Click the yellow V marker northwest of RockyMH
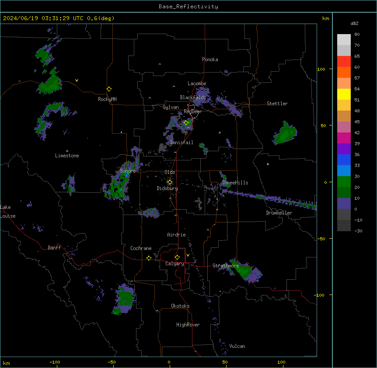Screen dimensions: 377x368 pyautogui.click(x=77, y=80)
